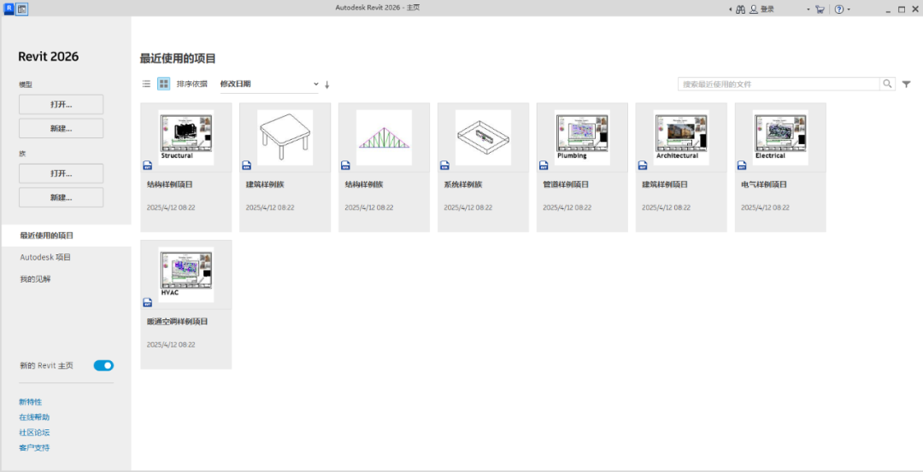Open the Autodesk shopping cart icon
923x472 pixels.
click(820, 9)
